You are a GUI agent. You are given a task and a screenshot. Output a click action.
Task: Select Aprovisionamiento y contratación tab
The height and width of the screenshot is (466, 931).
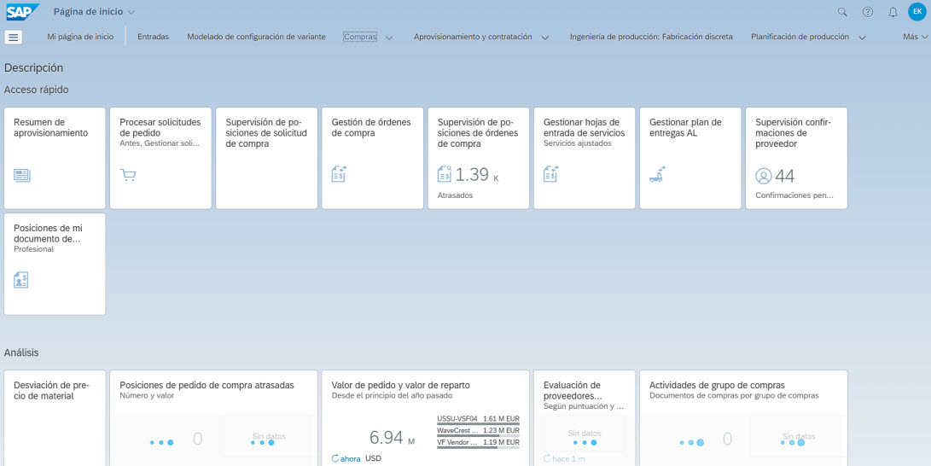473,37
